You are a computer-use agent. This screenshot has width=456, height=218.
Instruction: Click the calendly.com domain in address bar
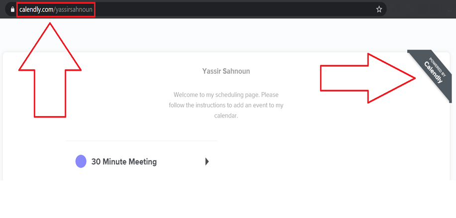coord(36,9)
